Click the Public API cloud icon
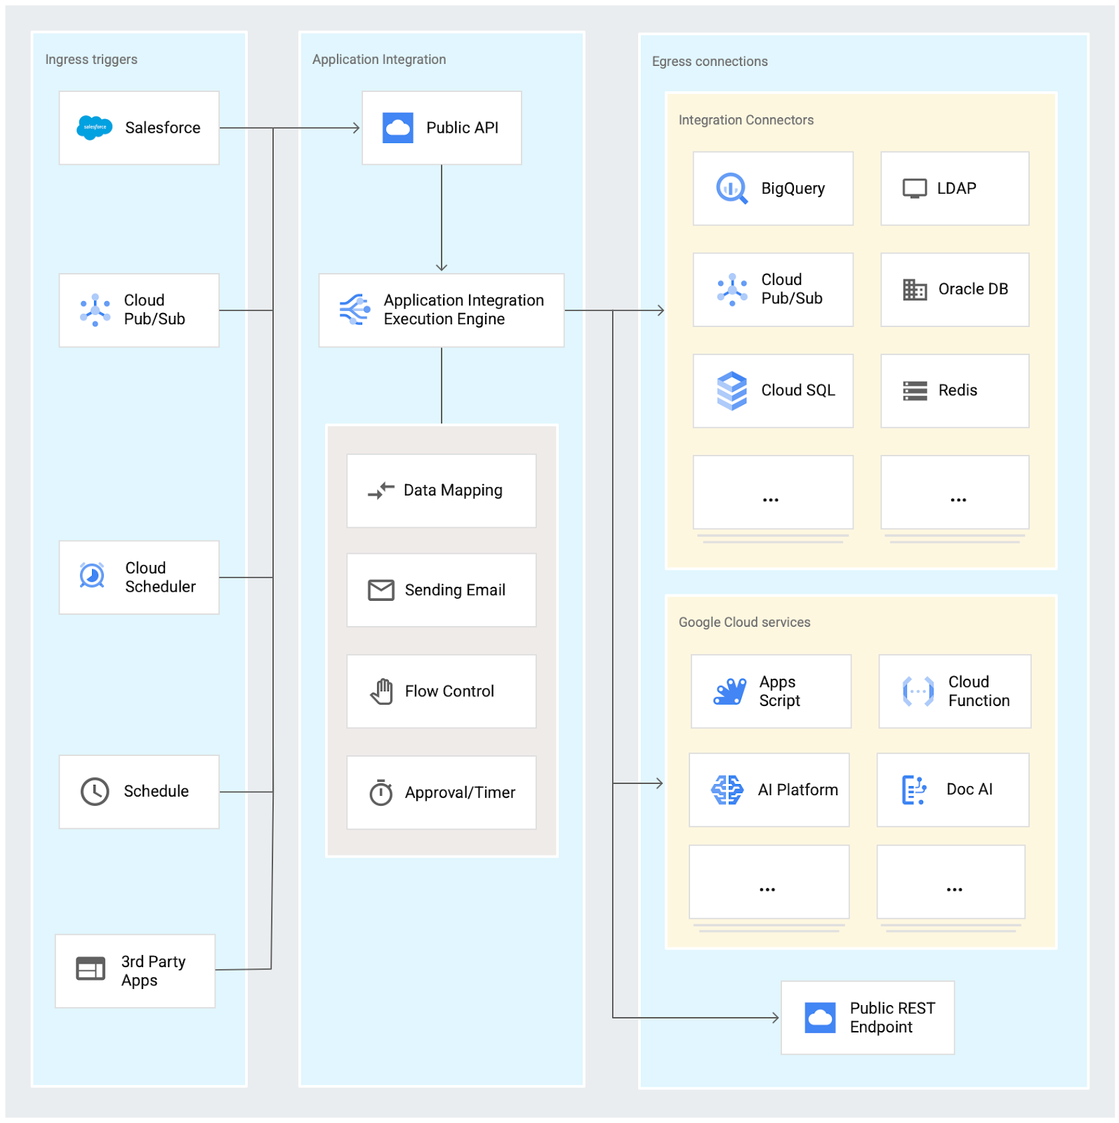The image size is (1119, 1123). [x=397, y=128]
